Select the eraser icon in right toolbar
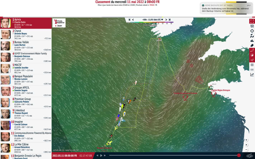 click(x=252, y=45)
